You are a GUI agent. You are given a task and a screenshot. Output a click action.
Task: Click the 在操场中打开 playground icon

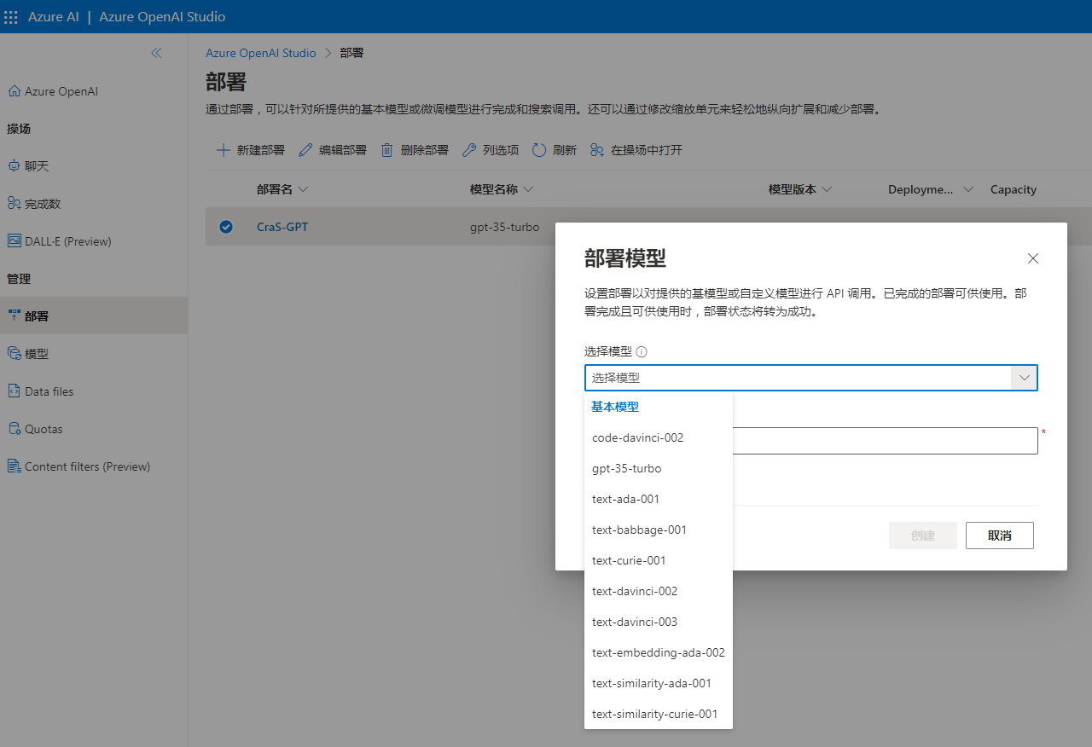[597, 150]
